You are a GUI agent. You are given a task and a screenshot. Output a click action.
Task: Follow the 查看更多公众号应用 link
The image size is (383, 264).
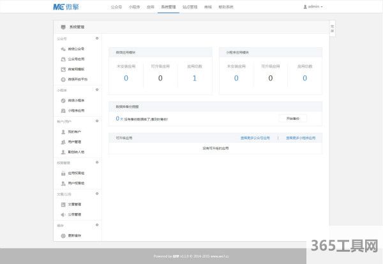pos(255,137)
